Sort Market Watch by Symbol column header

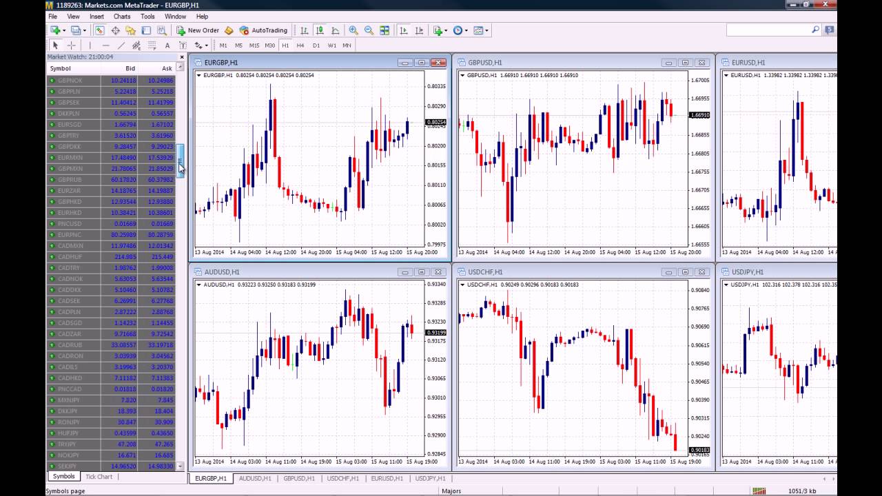tap(74, 68)
